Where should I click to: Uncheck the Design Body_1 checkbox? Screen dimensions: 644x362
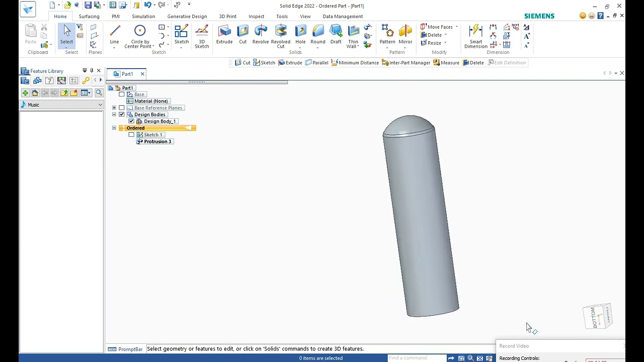[x=131, y=121]
